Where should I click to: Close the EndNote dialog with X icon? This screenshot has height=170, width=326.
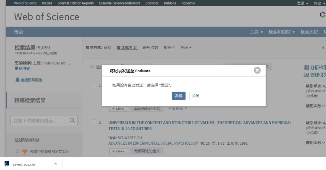click(257, 70)
